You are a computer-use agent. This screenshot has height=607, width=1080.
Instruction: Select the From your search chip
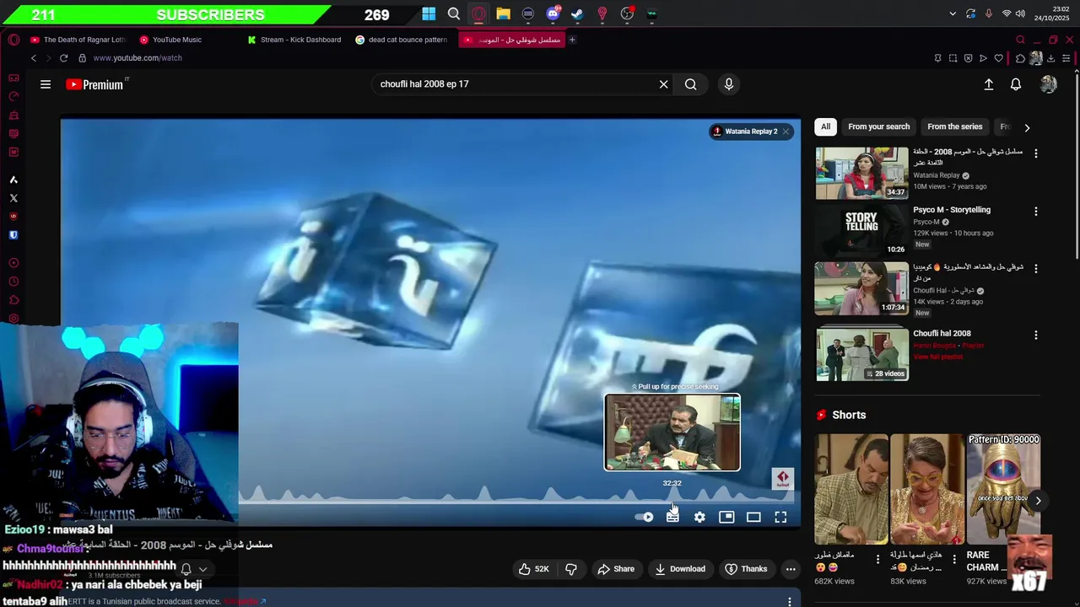click(878, 126)
